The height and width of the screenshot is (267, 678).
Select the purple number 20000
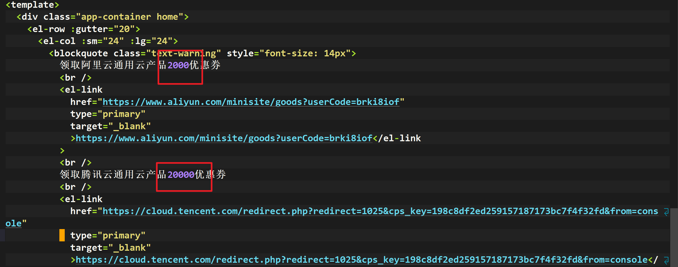click(181, 175)
